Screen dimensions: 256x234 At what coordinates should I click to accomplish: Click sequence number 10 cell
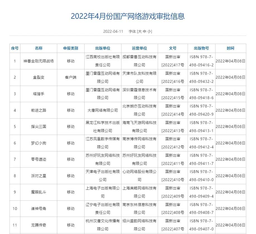(15, 209)
